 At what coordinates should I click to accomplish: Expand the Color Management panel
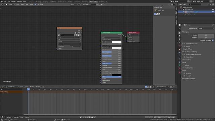pyautogui.click(x=189, y=79)
